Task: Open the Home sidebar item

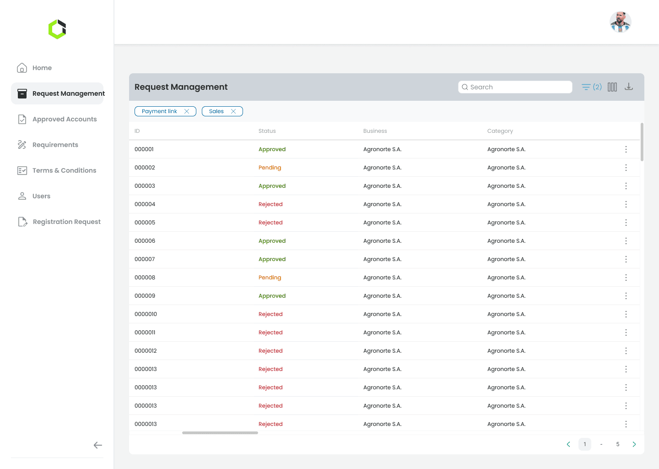Action: point(34,68)
